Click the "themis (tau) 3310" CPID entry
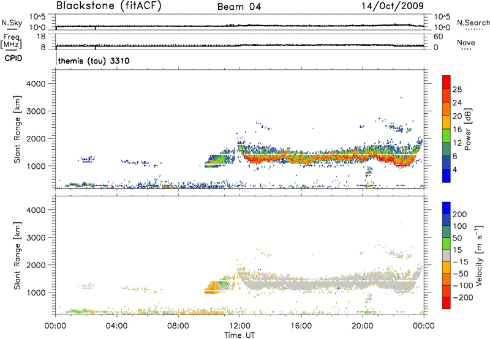 coord(94,61)
